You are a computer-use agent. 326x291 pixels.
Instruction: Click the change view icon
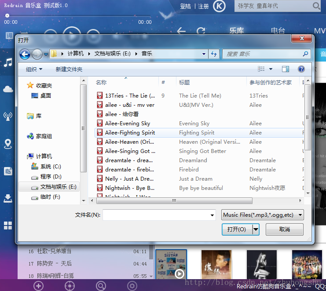(261, 69)
